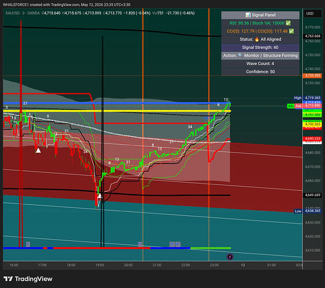Screen dimensions: 325x288
Task: Click the green check in the CCI row
Action: 291,31
